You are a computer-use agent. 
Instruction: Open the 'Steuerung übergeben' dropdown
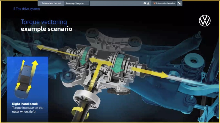click(x=77, y=3)
